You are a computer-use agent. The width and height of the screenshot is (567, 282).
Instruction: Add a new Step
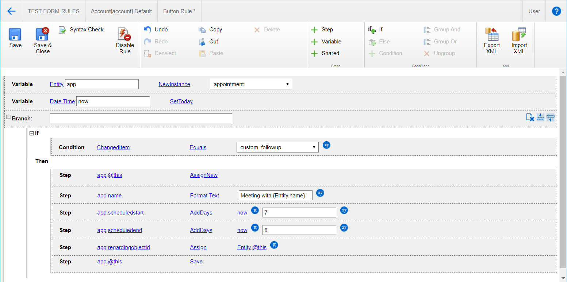pos(322,30)
